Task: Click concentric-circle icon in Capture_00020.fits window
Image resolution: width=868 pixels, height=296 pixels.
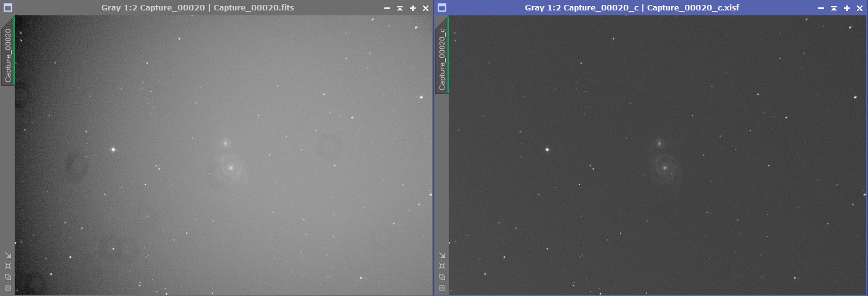Action: [x=8, y=287]
